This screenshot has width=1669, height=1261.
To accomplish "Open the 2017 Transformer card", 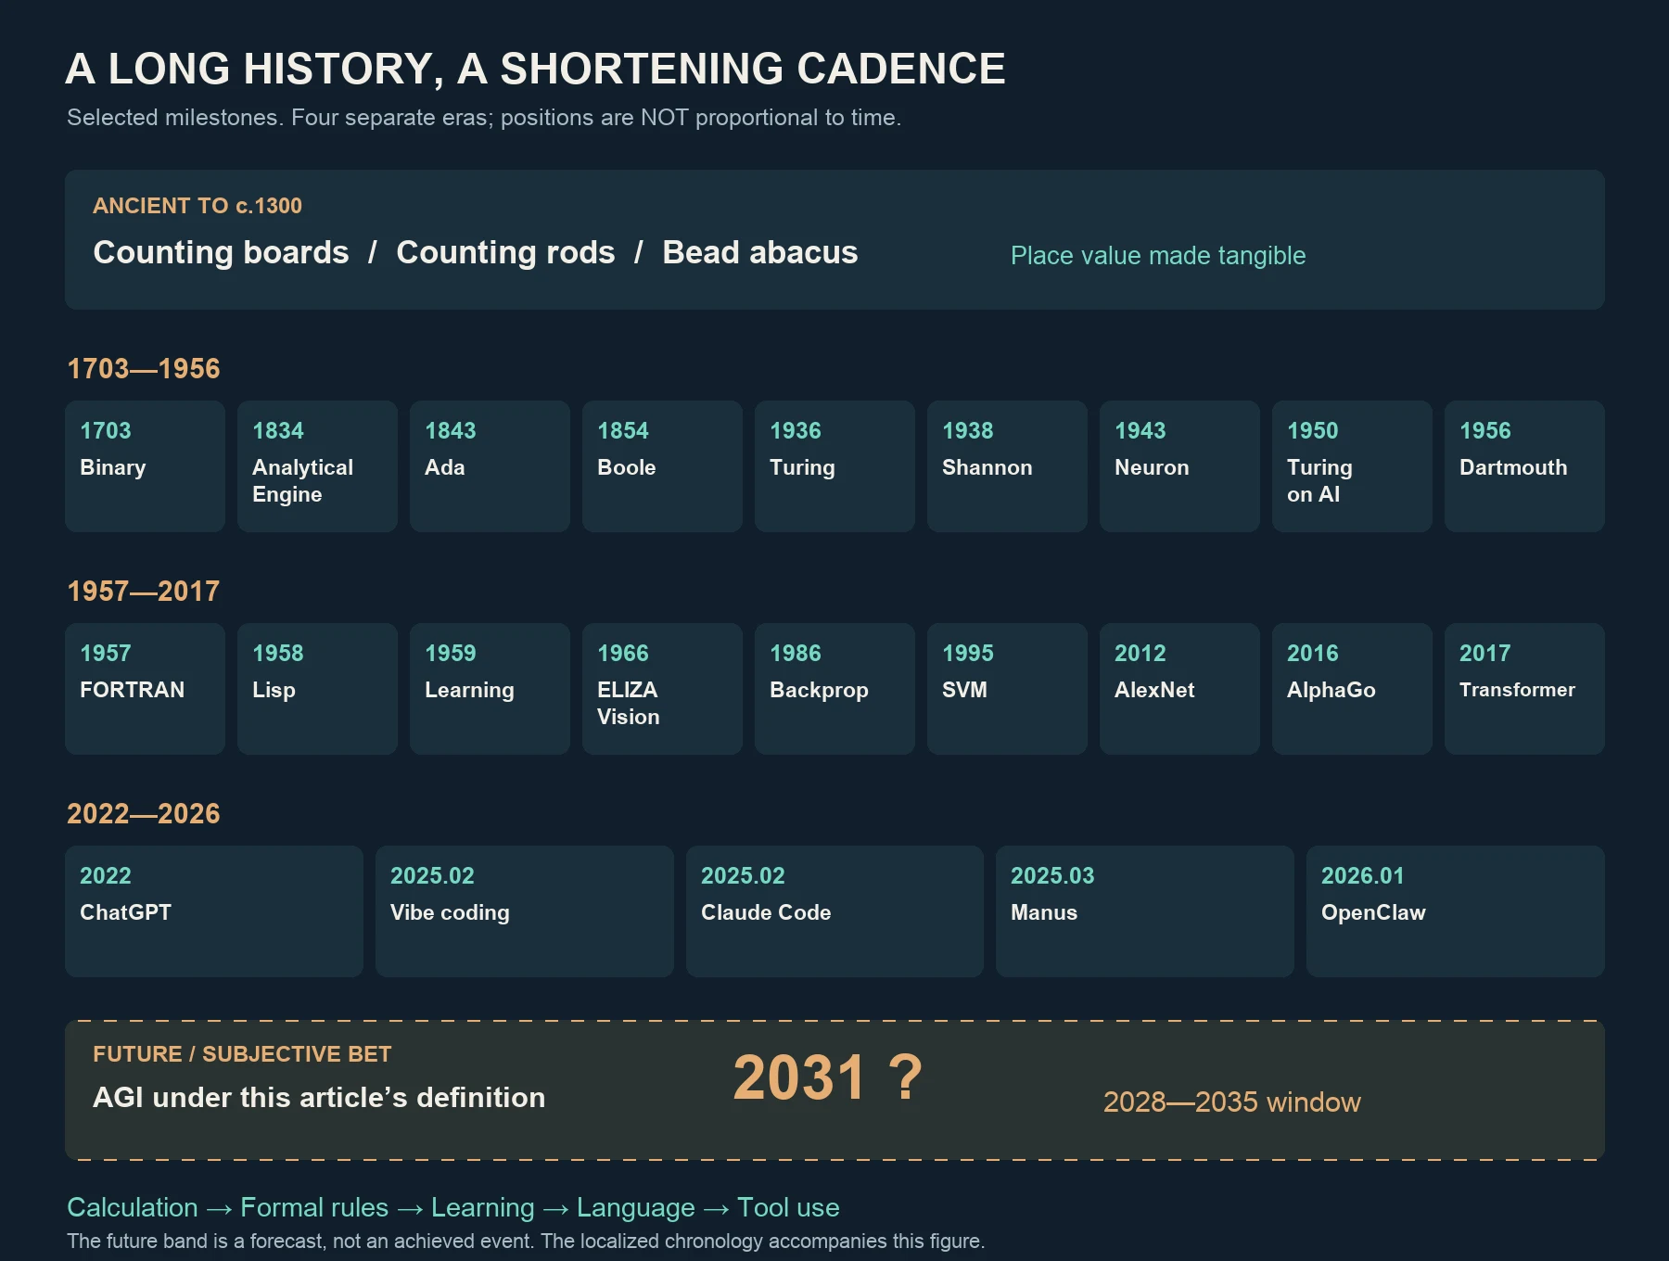I will coord(1524,689).
